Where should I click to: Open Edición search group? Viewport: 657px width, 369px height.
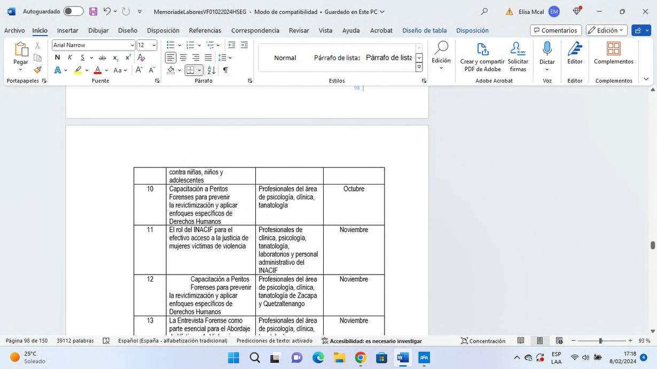point(441,55)
